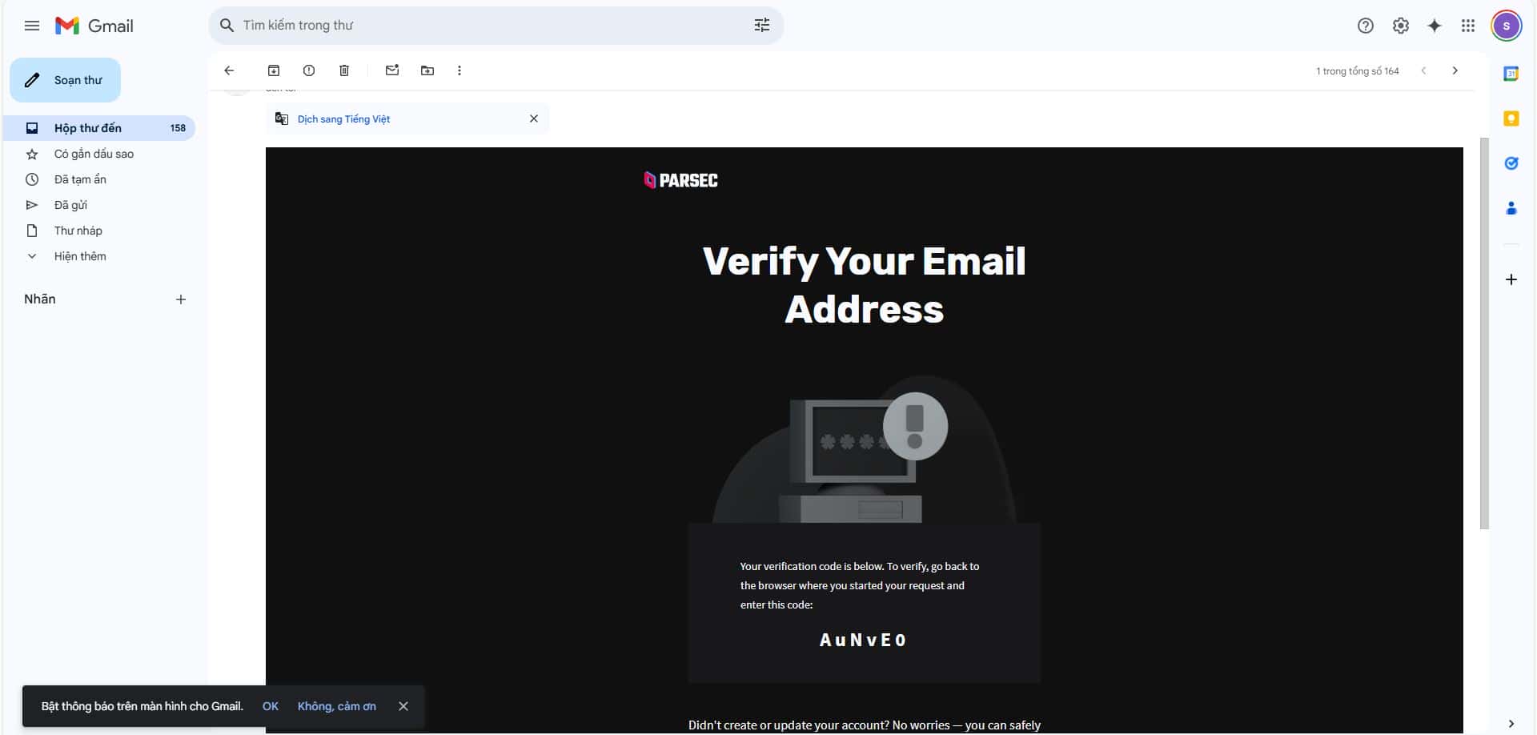The width and height of the screenshot is (1537, 735).
Task: Expand the Hiện thêm labels list
Action: pyautogui.click(x=80, y=256)
